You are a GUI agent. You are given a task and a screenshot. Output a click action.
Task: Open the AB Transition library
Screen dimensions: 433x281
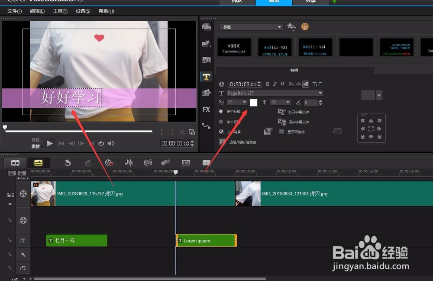pyautogui.click(x=206, y=60)
